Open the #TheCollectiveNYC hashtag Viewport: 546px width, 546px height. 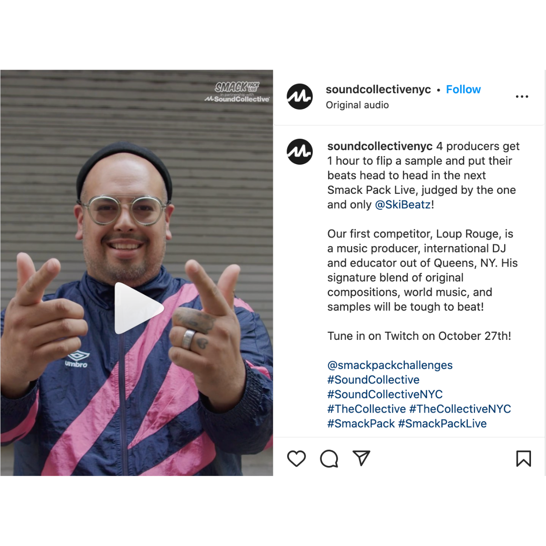coord(460,409)
